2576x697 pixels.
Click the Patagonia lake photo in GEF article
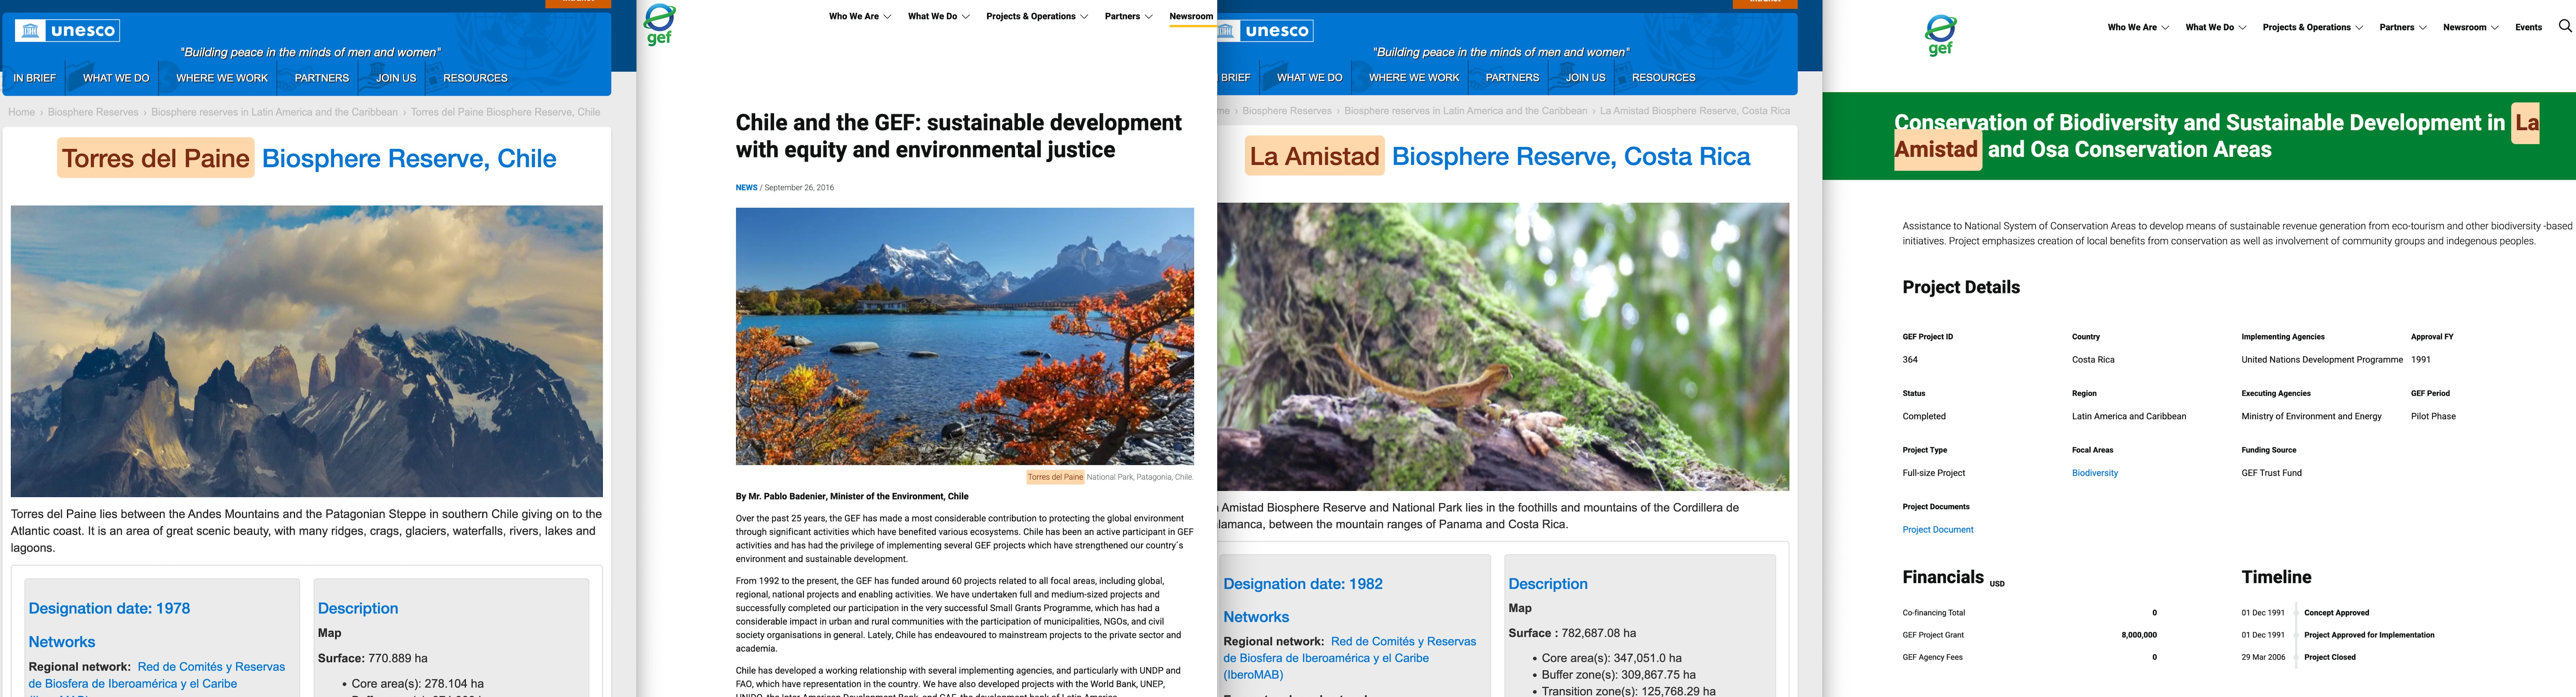click(964, 336)
